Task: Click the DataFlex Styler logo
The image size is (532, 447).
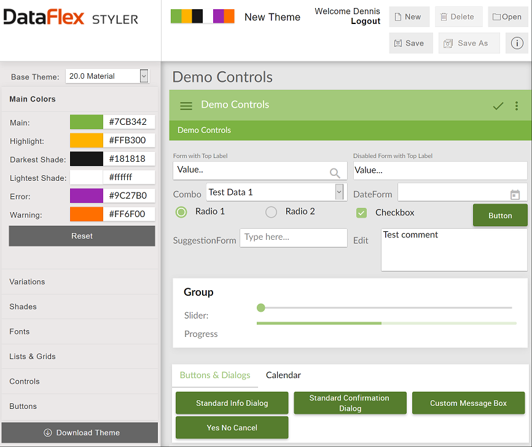Action: (x=71, y=17)
